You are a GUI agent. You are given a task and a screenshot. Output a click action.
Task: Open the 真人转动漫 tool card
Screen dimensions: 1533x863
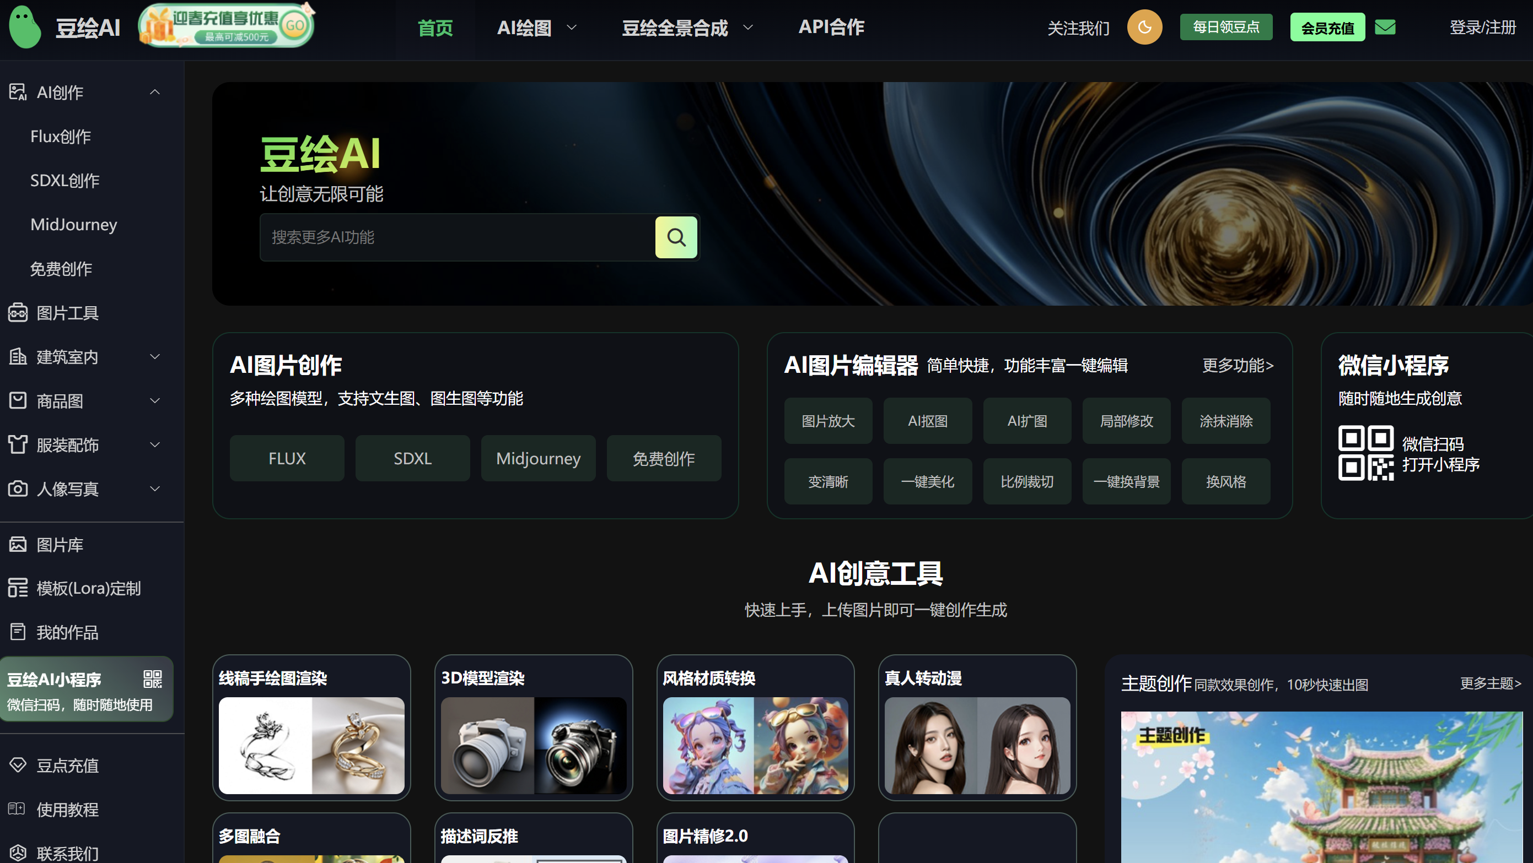pos(977,728)
